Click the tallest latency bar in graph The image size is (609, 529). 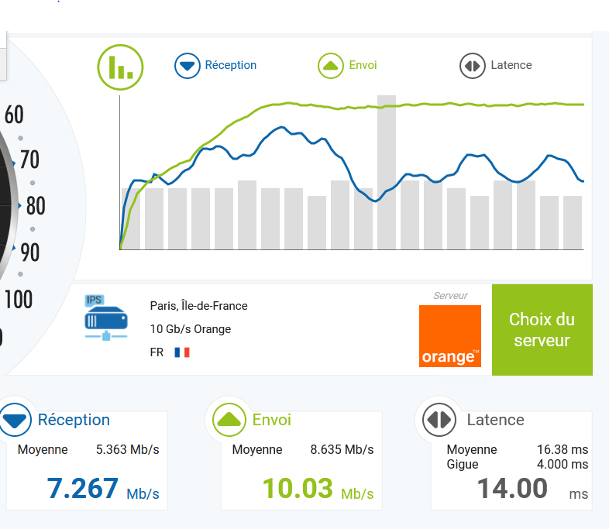point(386,172)
